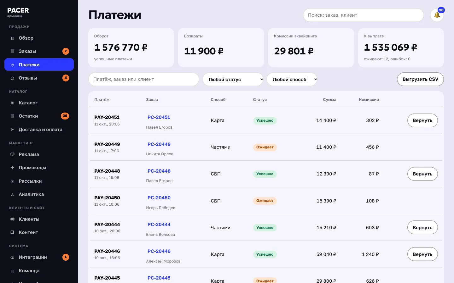Open Промокоды in the sidebar

[39, 168]
